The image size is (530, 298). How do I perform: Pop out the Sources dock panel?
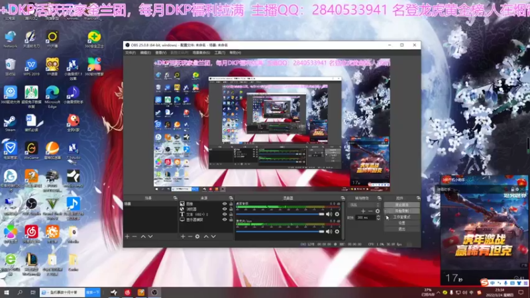coord(231,198)
